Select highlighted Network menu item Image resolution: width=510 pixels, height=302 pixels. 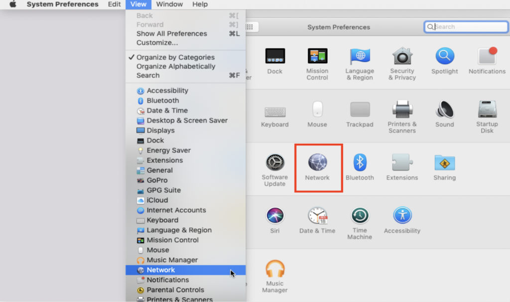tap(186, 270)
